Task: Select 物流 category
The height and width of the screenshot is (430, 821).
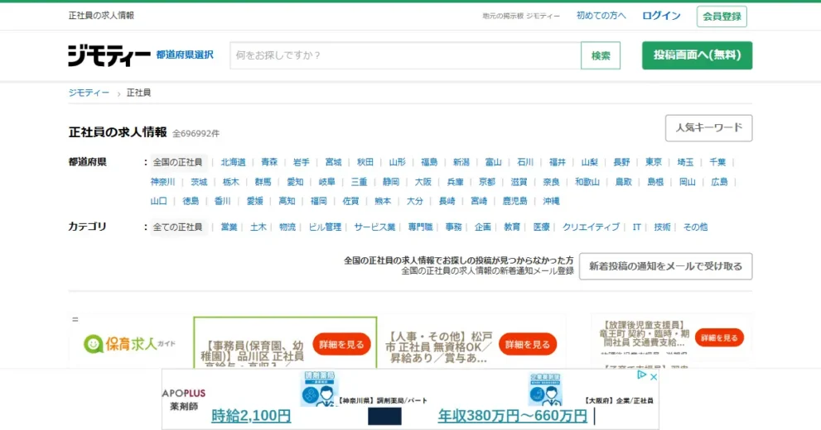Action: coord(287,227)
